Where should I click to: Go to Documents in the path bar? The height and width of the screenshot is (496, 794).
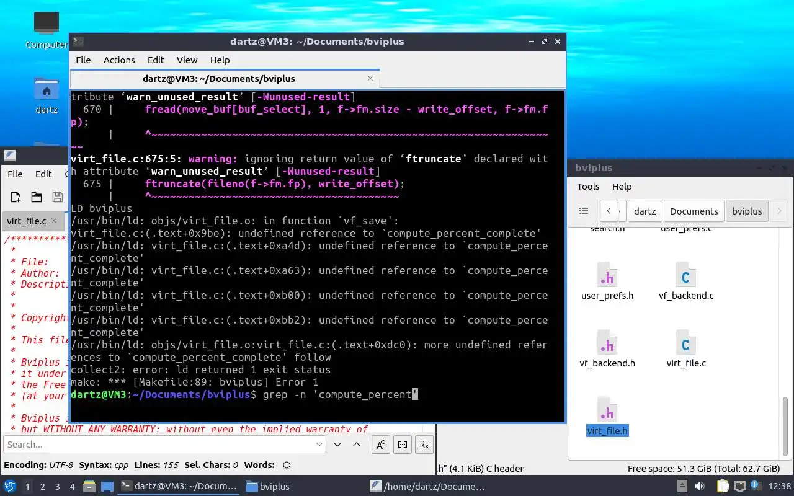point(694,211)
